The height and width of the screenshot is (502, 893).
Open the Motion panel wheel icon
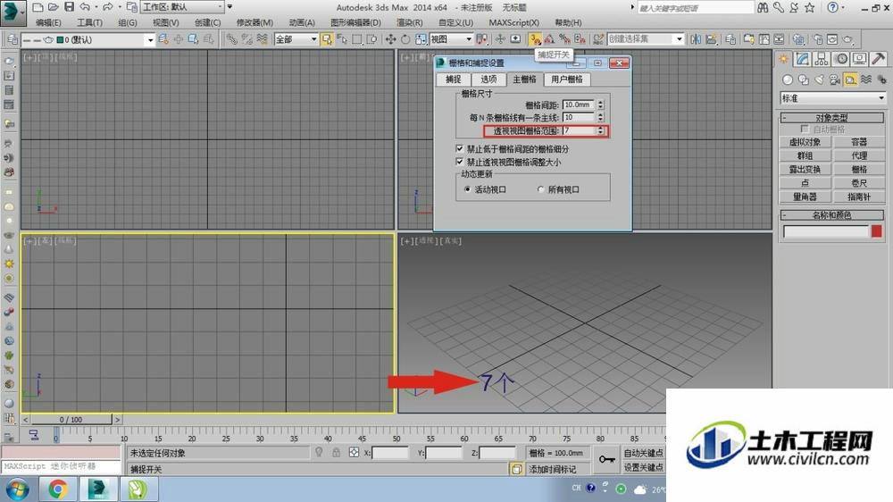click(841, 59)
